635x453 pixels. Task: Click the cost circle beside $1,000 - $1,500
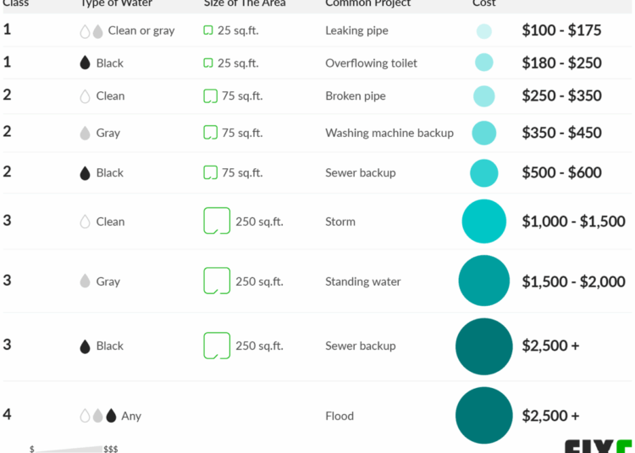click(483, 221)
